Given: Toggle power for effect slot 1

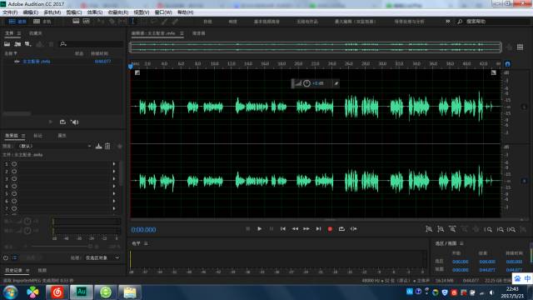Looking at the screenshot, I should point(14,164).
